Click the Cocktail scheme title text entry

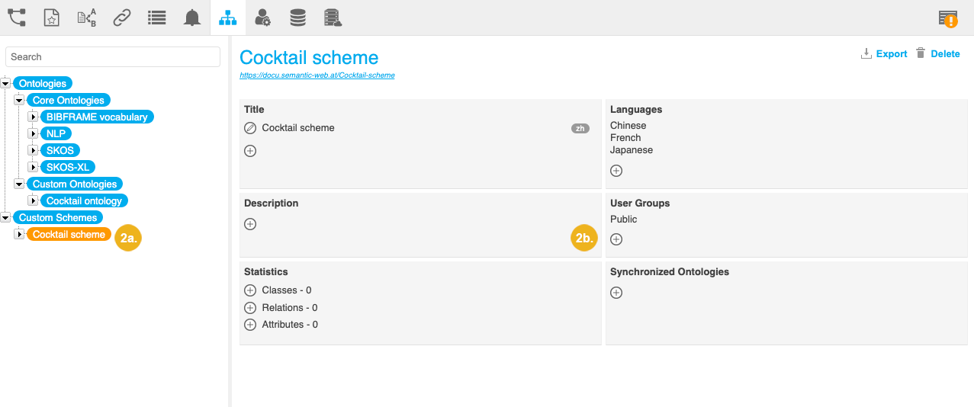[298, 128]
